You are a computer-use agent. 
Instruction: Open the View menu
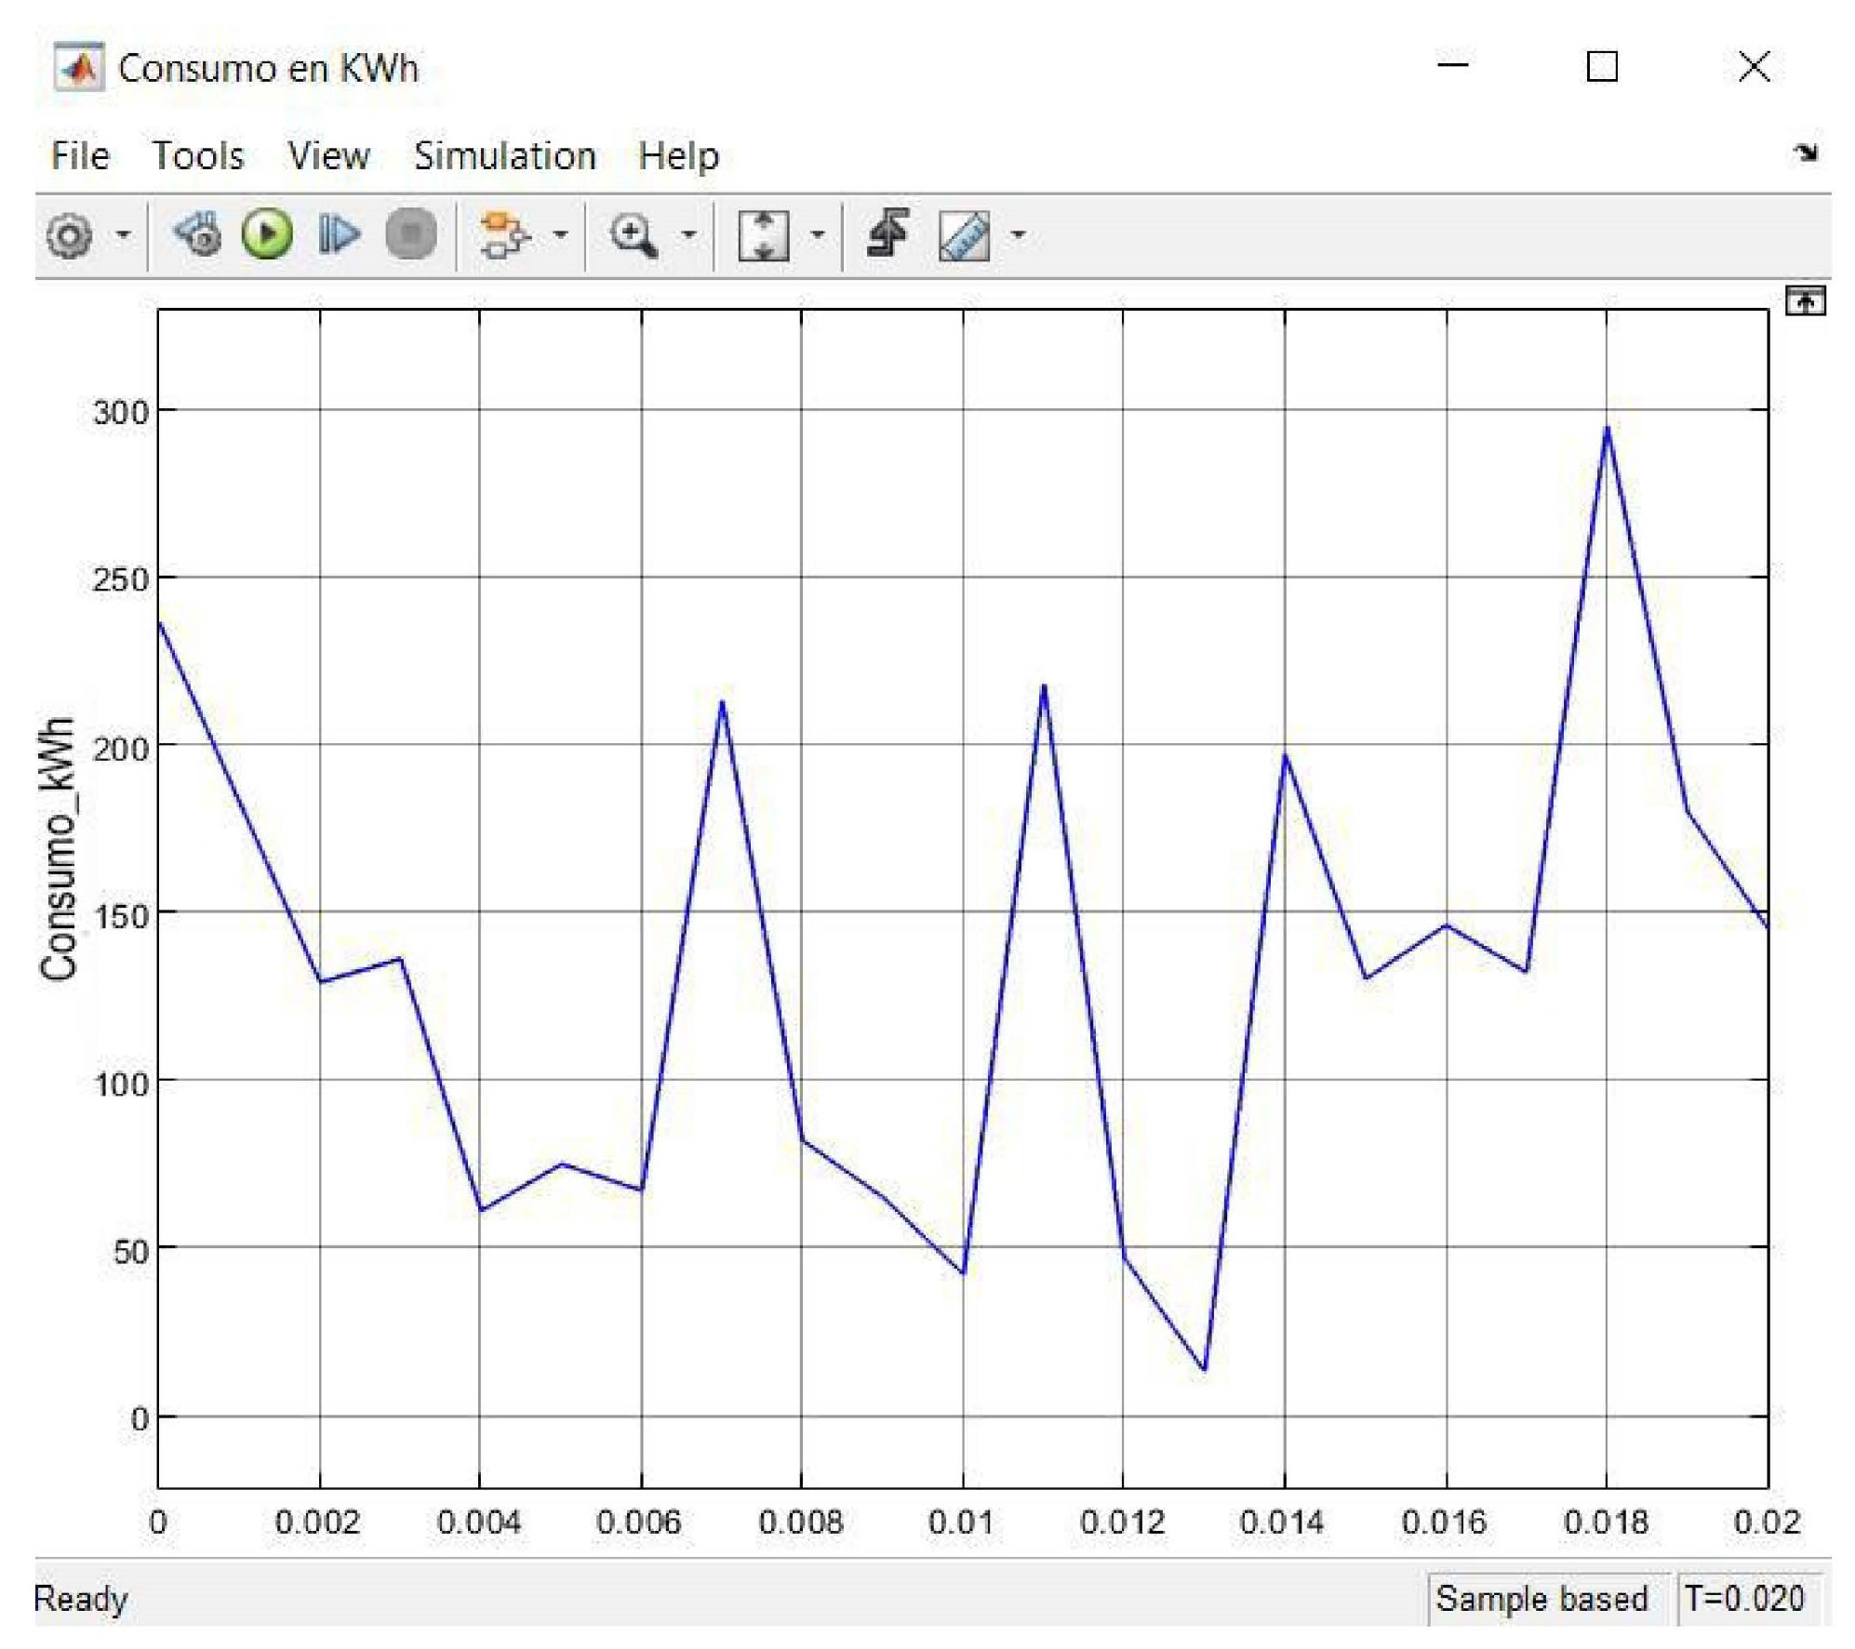coord(327,155)
